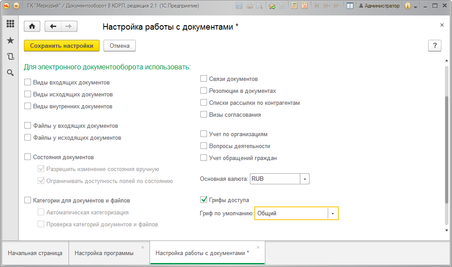Open print preview icon in title bar

(260, 6)
